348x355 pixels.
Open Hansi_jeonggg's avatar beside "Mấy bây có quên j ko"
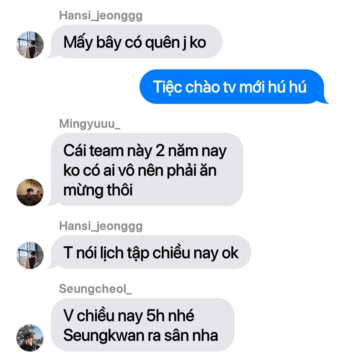(x=30, y=45)
